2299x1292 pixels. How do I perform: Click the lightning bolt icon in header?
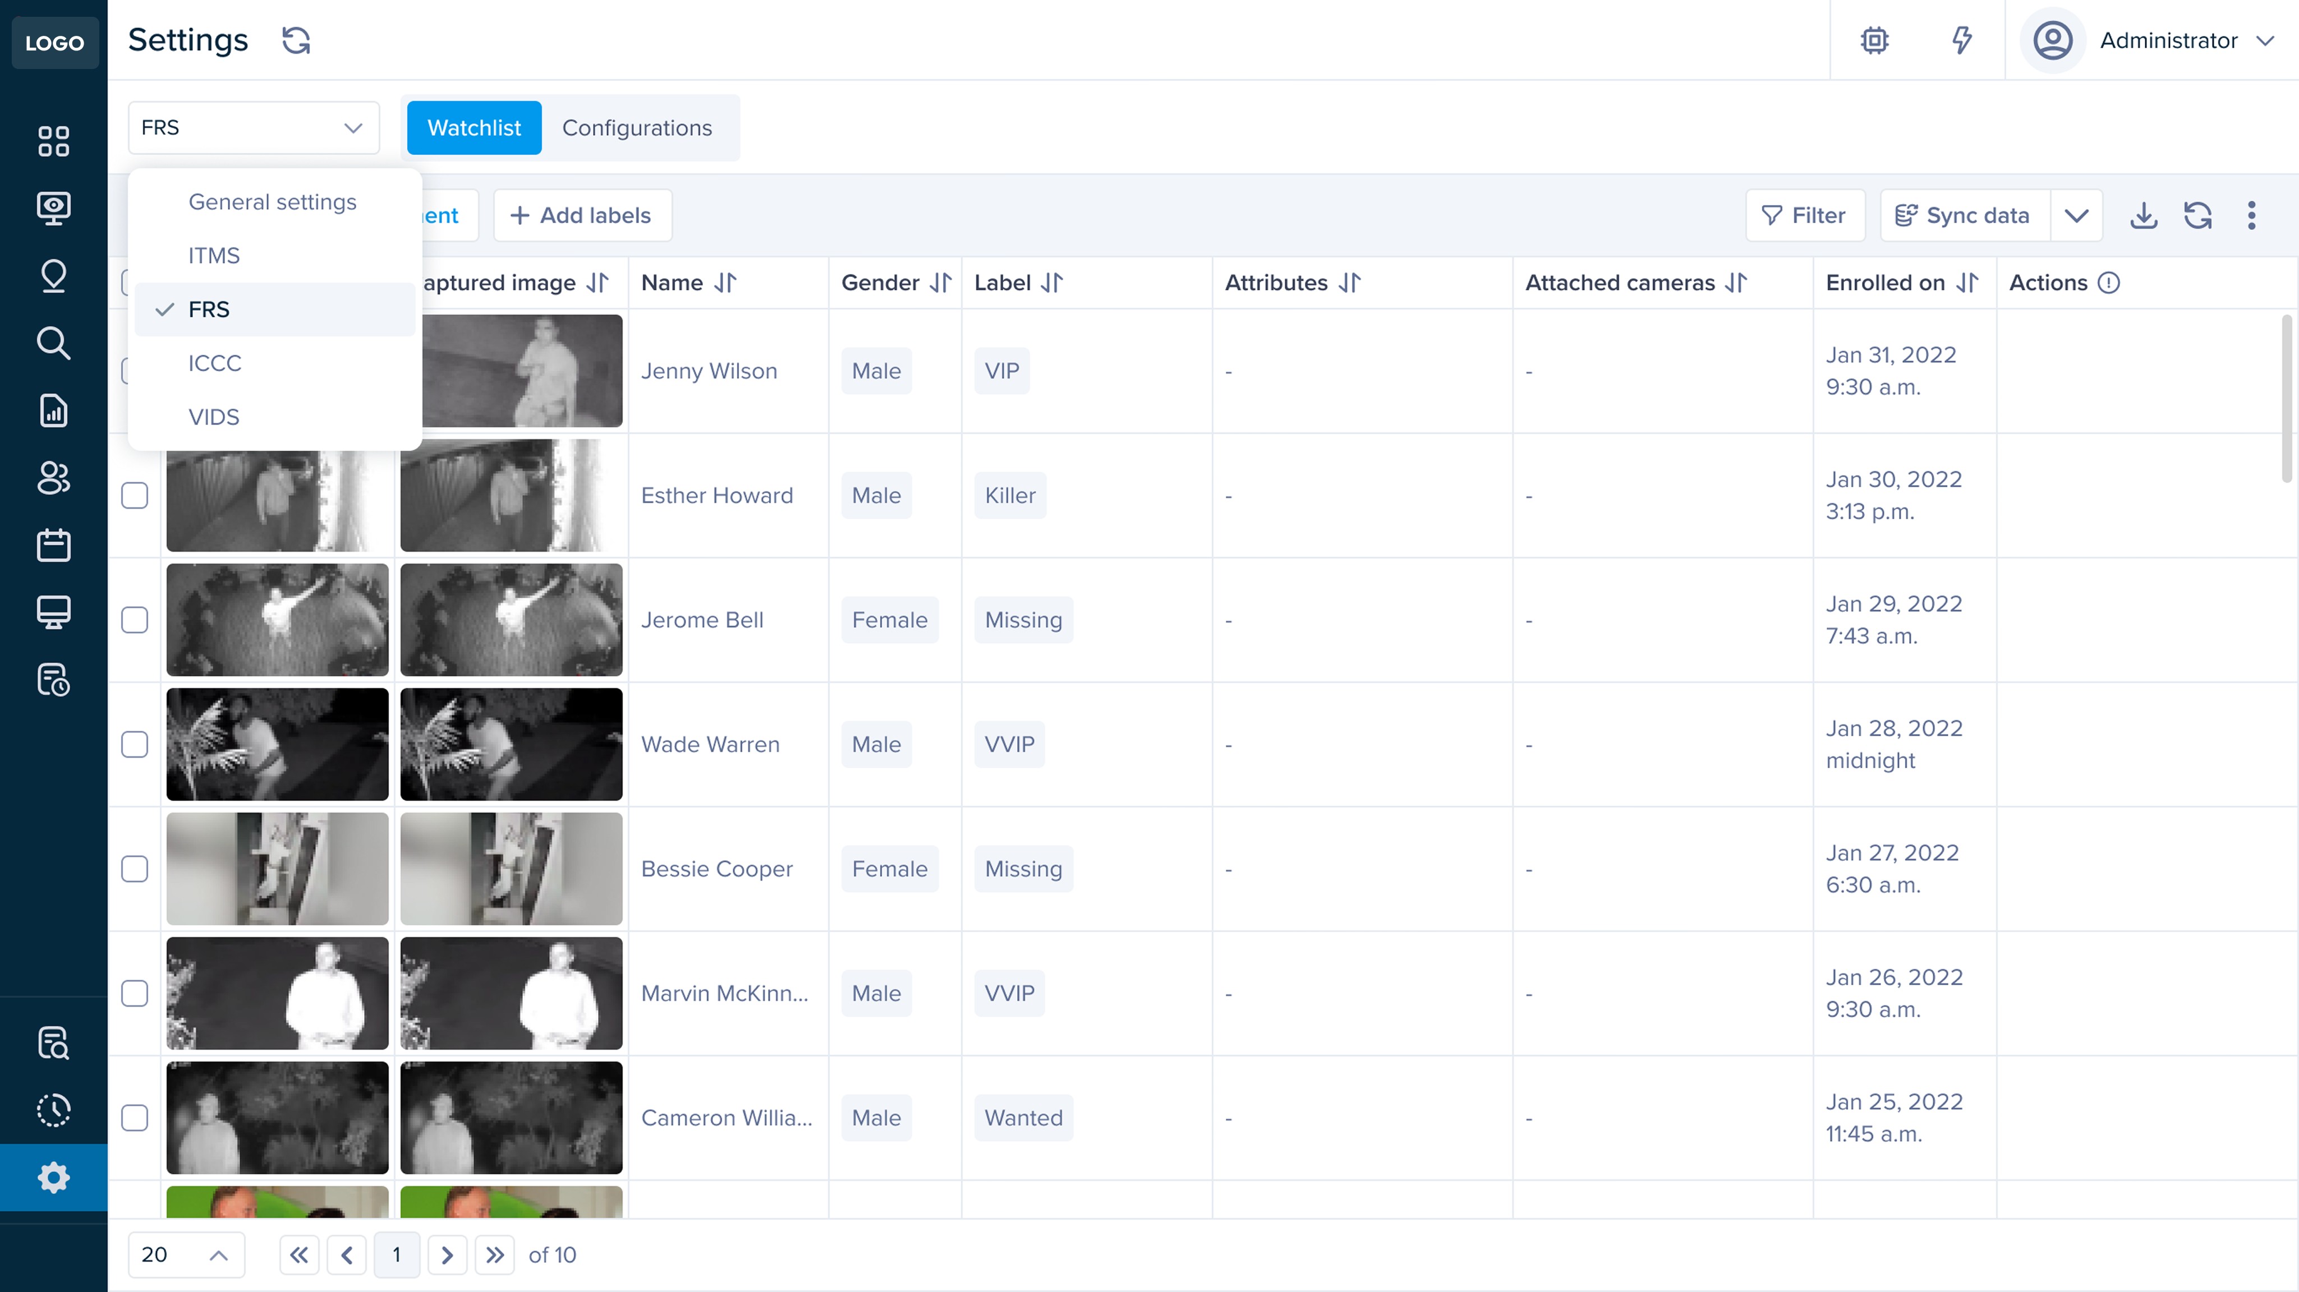click(x=1961, y=40)
